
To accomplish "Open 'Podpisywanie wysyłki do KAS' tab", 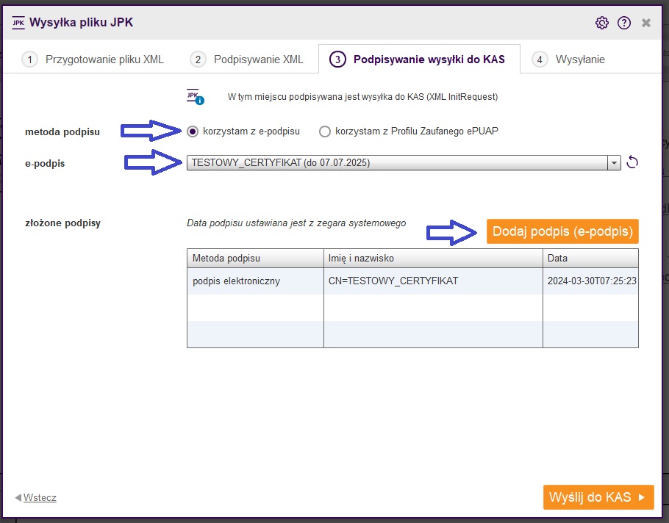I will point(419,59).
